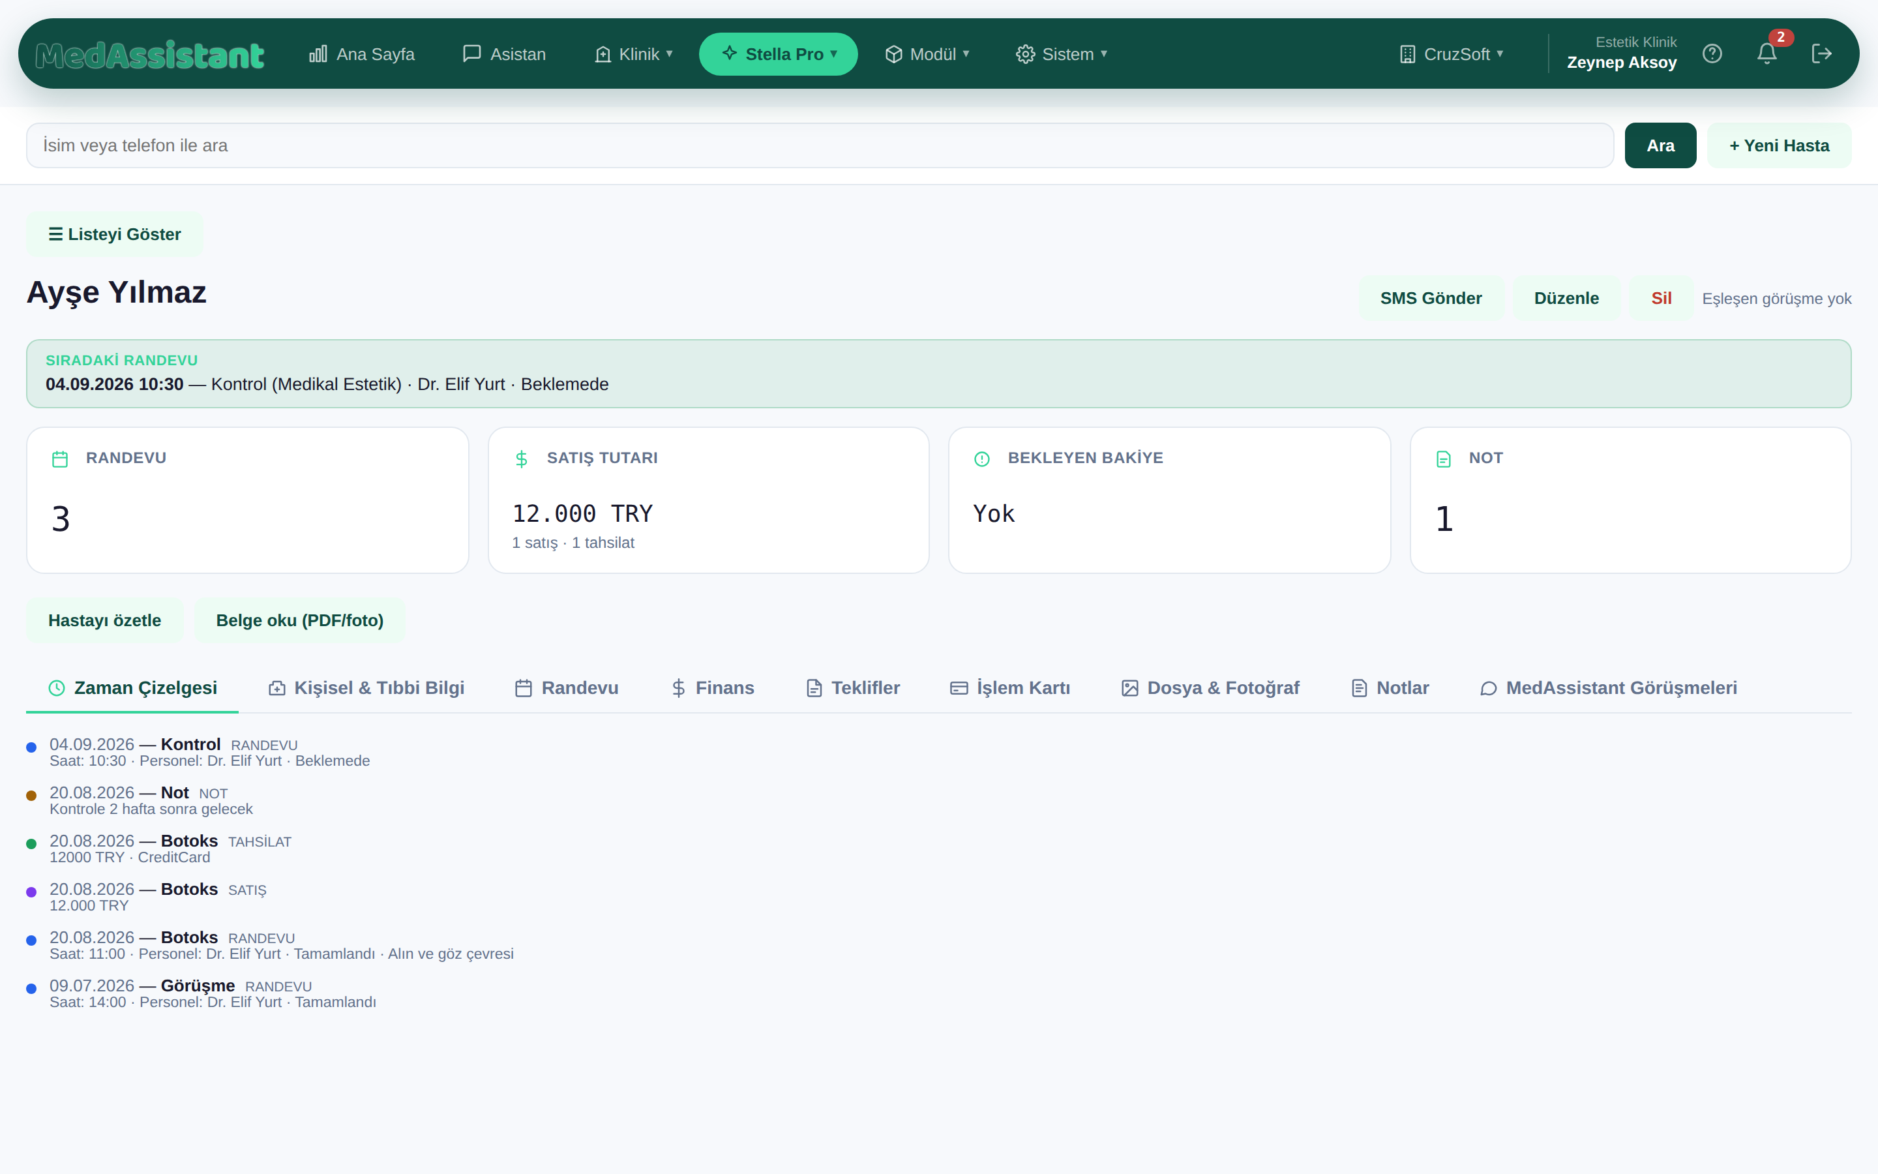Click Düzenle to edit patient
Screen dimensions: 1878x1174
point(1566,298)
